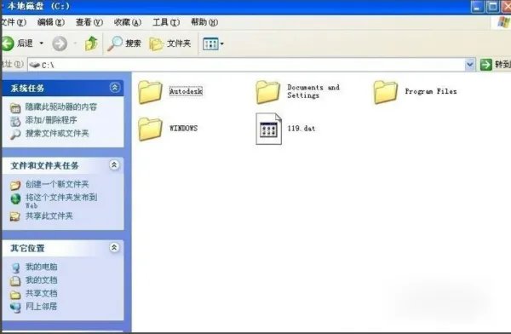Click the 我的文档 documents icon

(15, 281)
